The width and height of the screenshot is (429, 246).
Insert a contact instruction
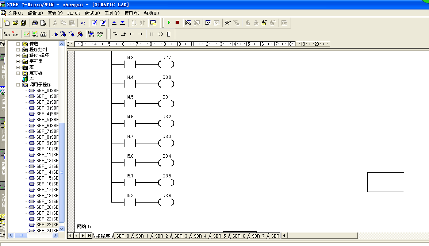151,34
